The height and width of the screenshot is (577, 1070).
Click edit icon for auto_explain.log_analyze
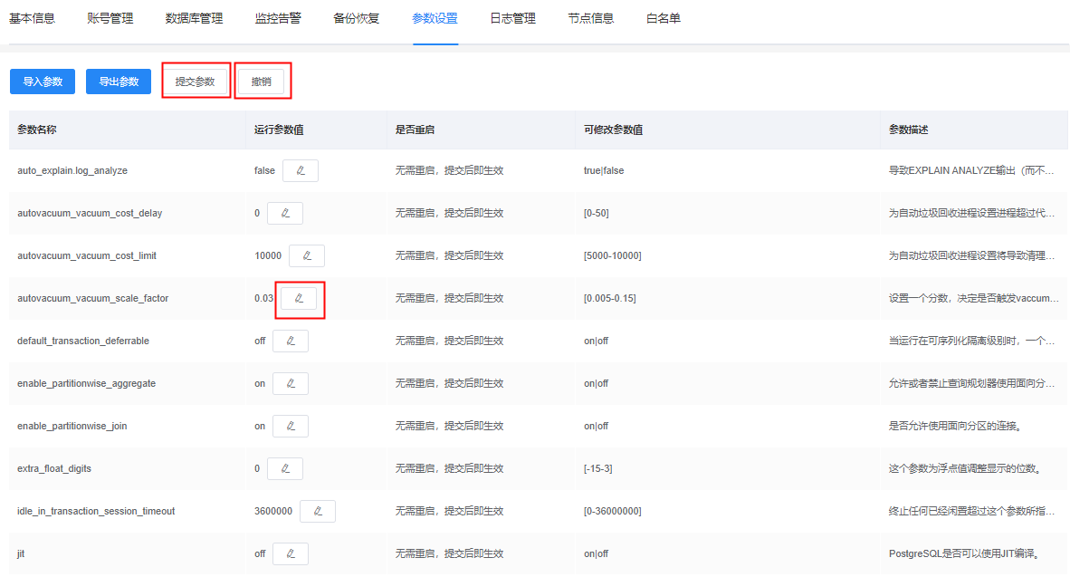[301, 171]
